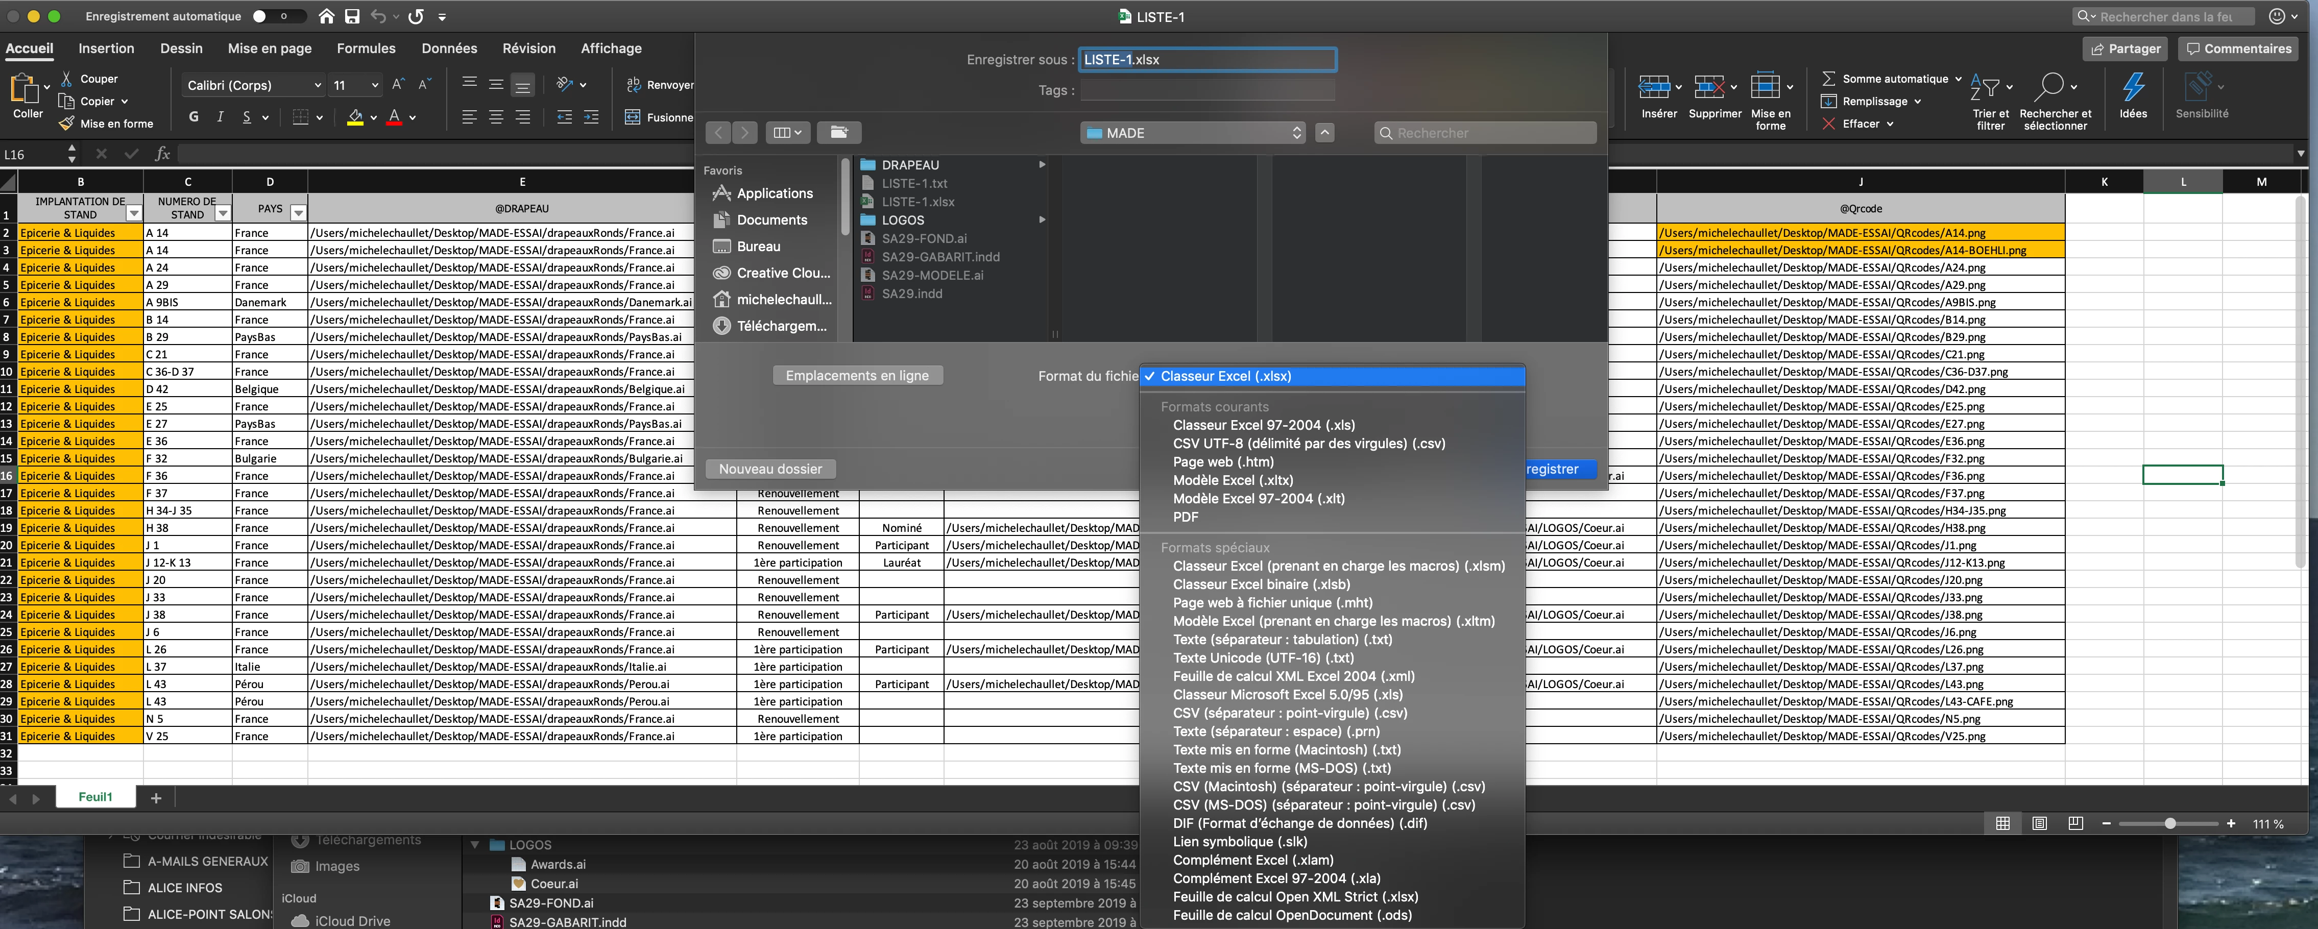This screenshot has width=2318, height=929.
Task: Click new folder icon in dialog toolbar
Action: (839, 132)
